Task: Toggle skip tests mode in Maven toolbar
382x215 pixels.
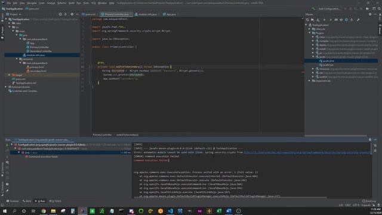Action: click(346, 20)
